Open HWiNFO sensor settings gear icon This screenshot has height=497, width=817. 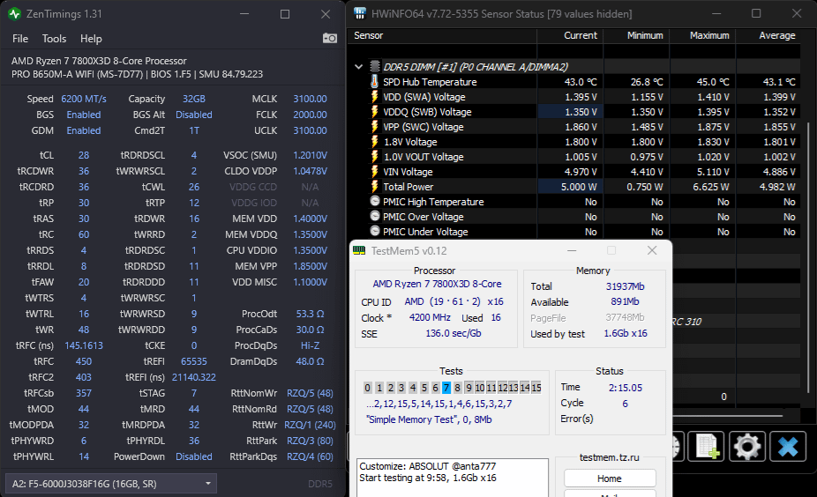[x=747, y=447]
